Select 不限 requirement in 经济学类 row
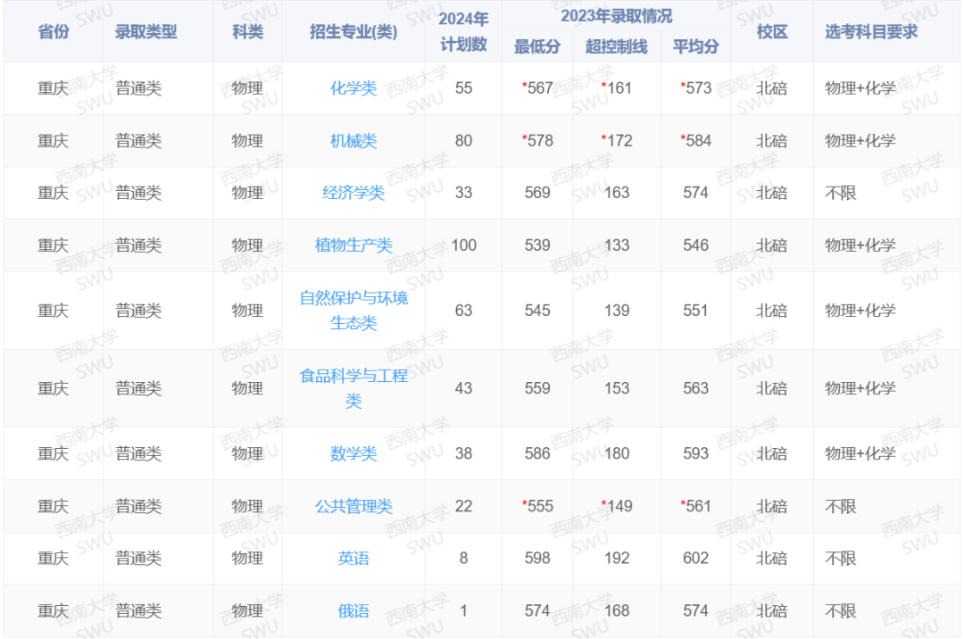 [841, 193]
